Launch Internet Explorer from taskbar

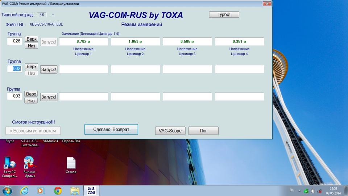[x=24, y=191]
